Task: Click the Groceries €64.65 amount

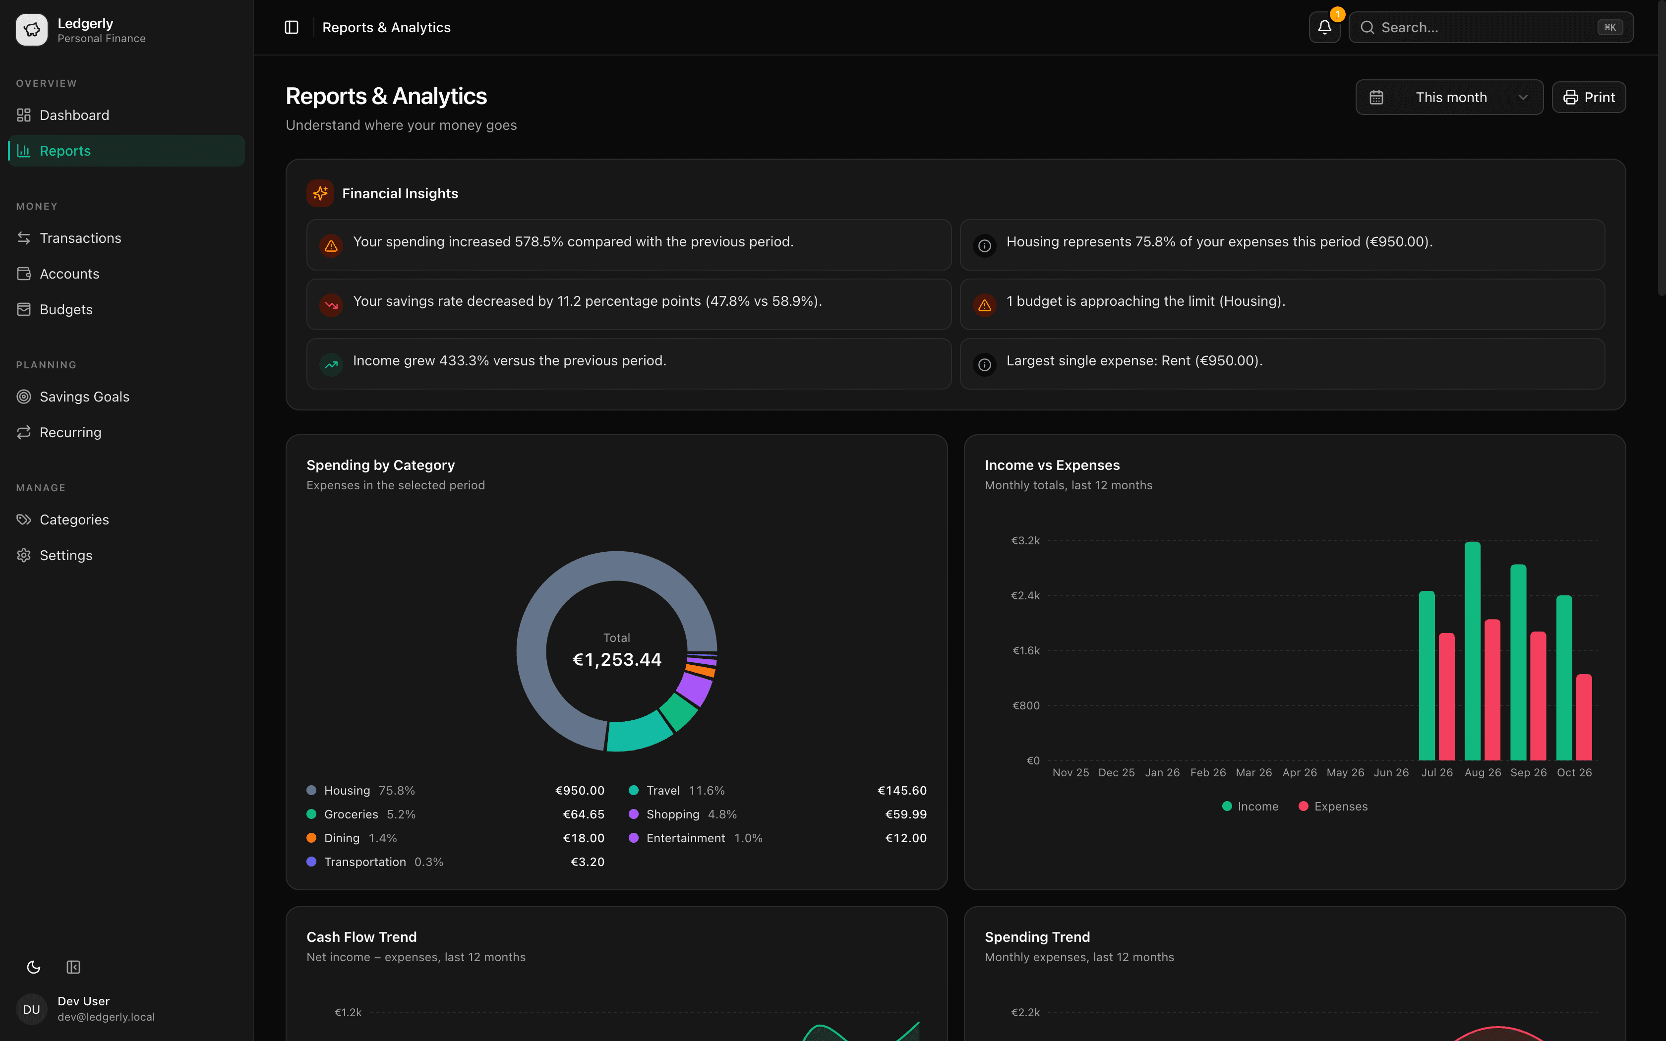Action: click(584, 814)
